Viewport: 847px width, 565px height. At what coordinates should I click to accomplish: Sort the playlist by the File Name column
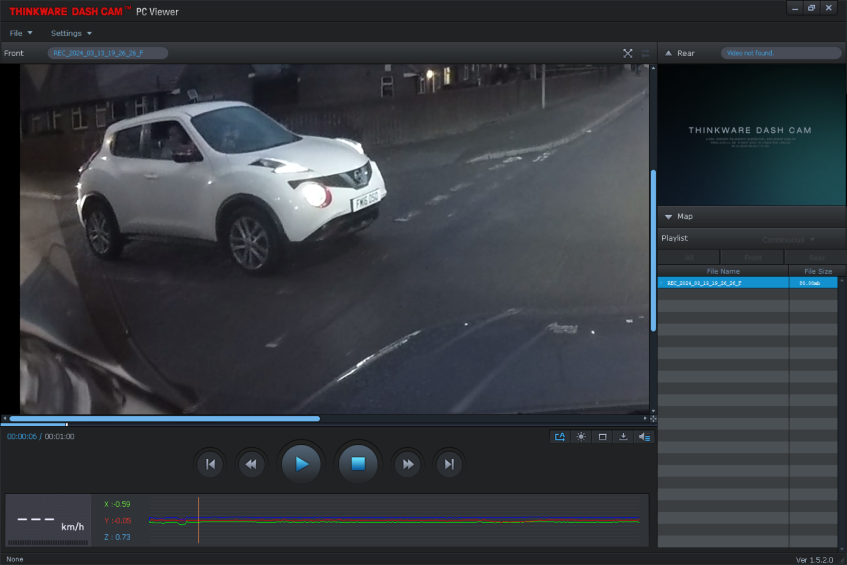pyautogui.click(x=723, y=271)
